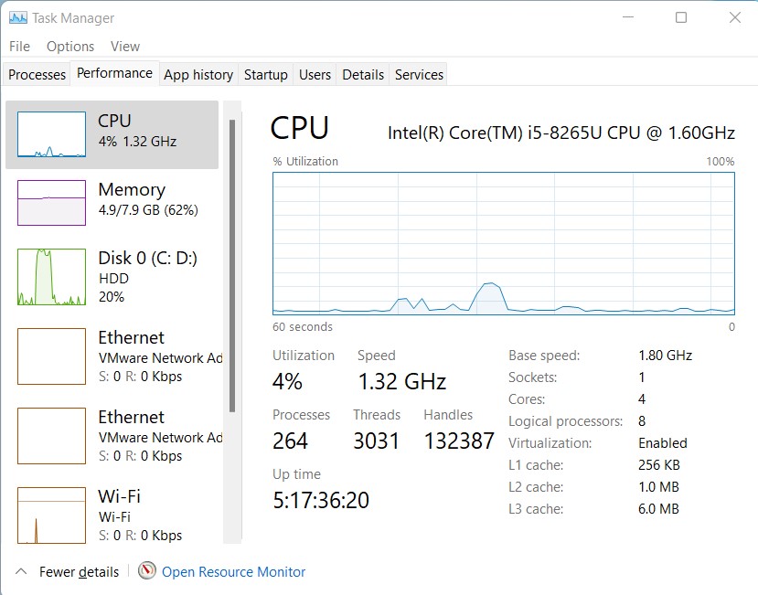Click the CPU utilization chart
The height and width of the screenshot is (595, 758).
point(501,242)
